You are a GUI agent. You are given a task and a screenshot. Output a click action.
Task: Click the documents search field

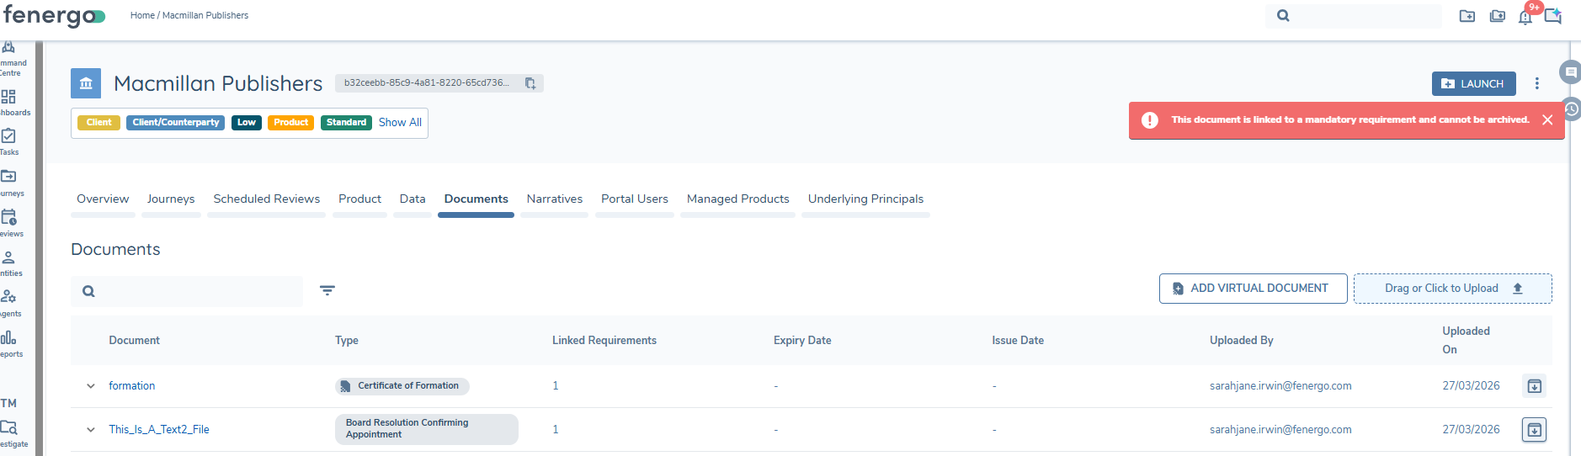tap(187, 291)
